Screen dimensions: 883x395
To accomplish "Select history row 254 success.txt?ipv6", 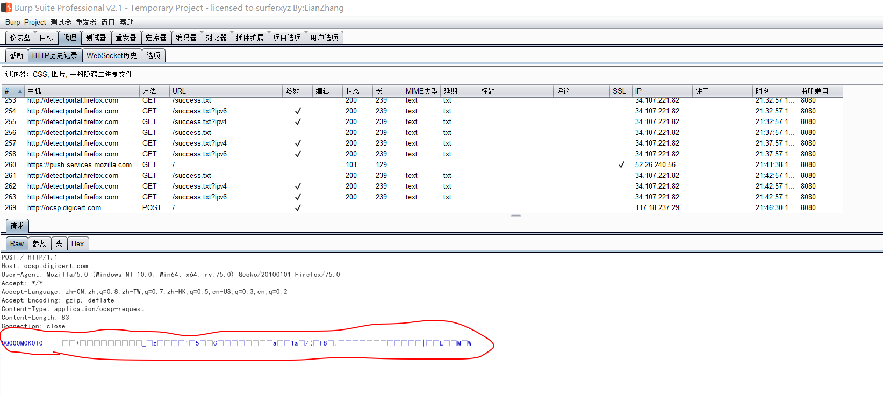I will pos(422,111).
